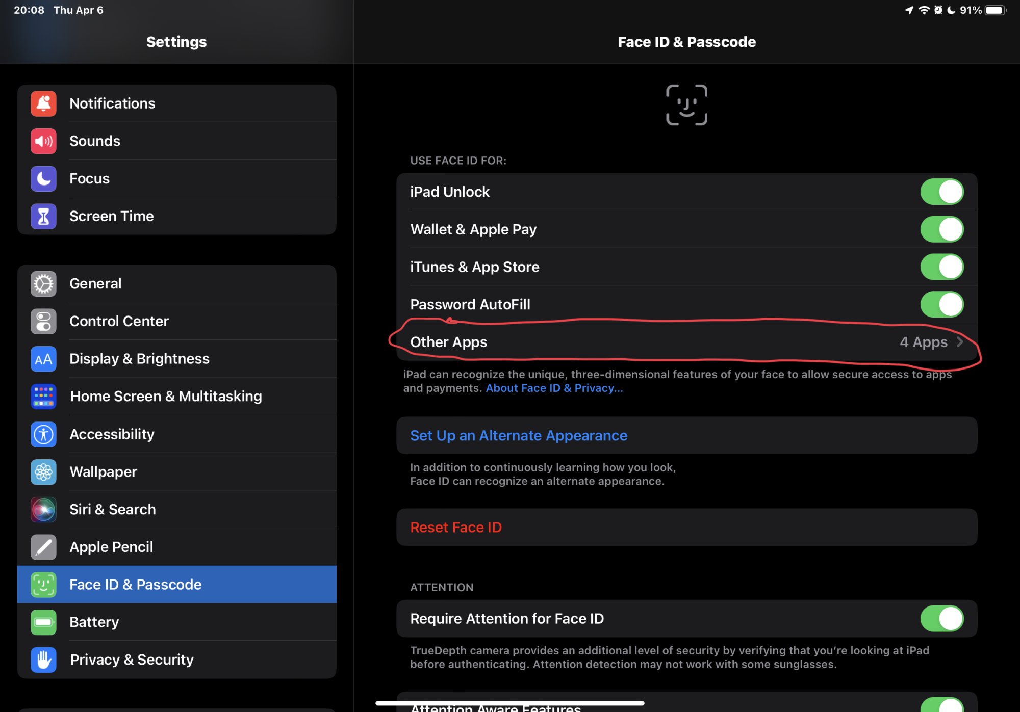Tap the Display & Brightness AA icon
Viewport: 1020px width, 712px height.
tap(43, 359)
